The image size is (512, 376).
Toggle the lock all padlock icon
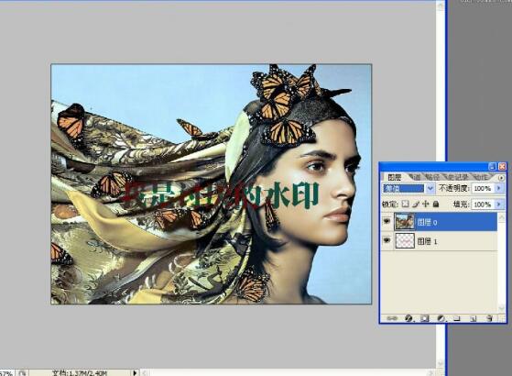pyautogui.click(x=436, y=204)
